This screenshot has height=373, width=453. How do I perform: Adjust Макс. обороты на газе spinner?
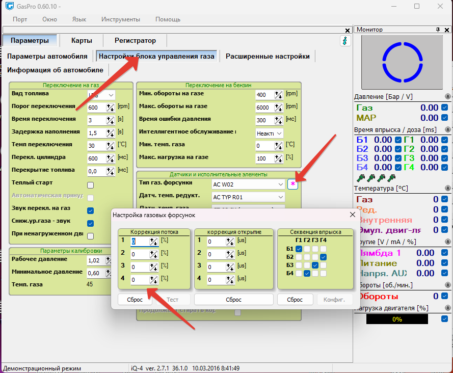tap(279, 108)
